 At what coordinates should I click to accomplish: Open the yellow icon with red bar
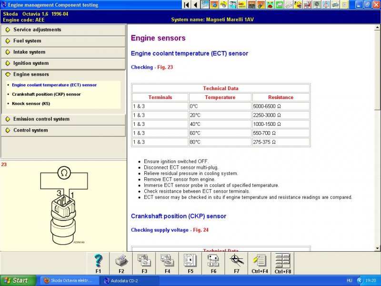pos(242,5)
